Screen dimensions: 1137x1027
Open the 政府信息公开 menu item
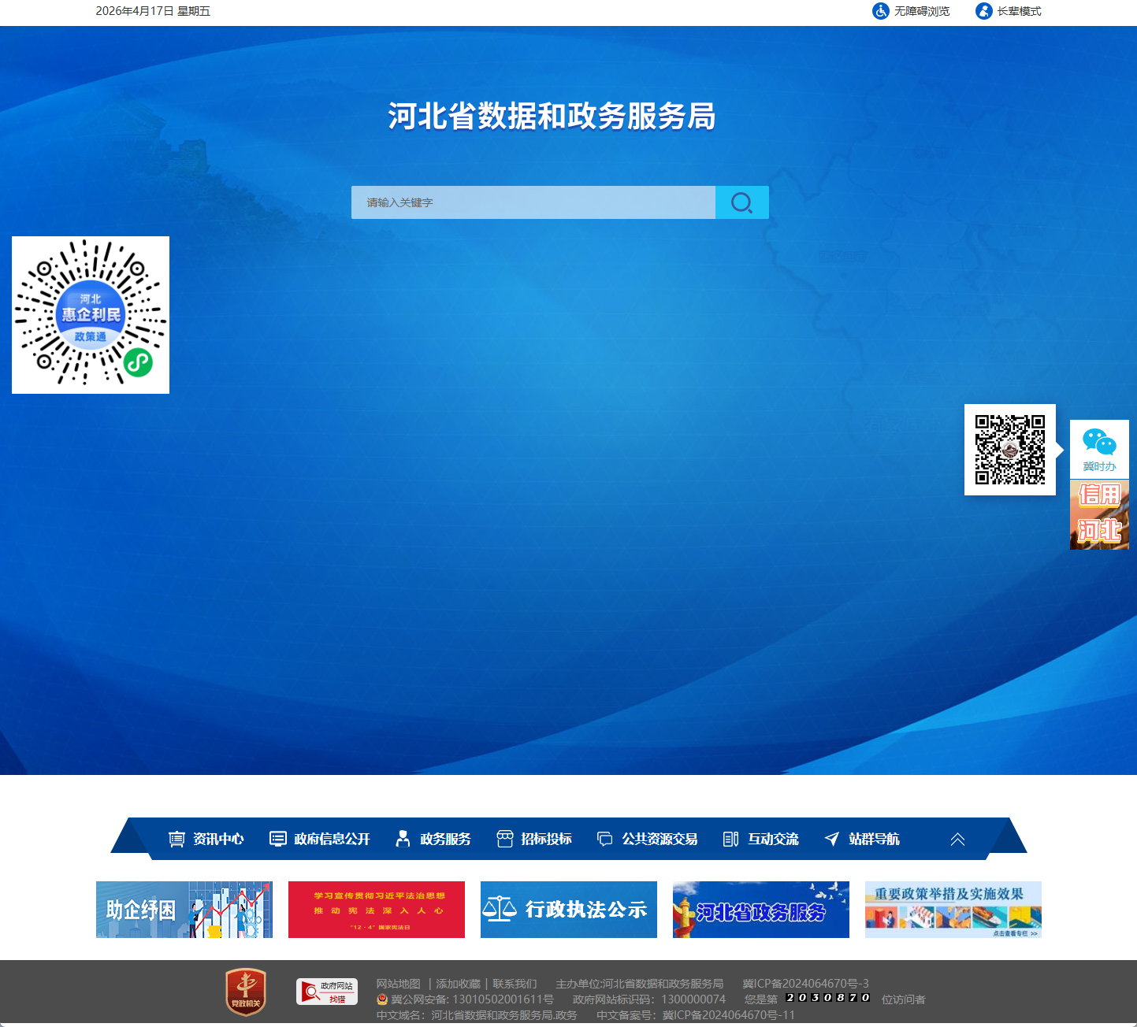pos(320,839)
